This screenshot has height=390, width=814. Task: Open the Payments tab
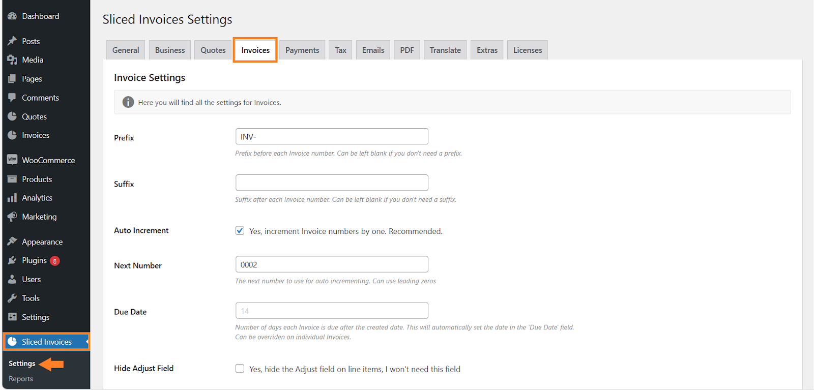tap(302, 50)
